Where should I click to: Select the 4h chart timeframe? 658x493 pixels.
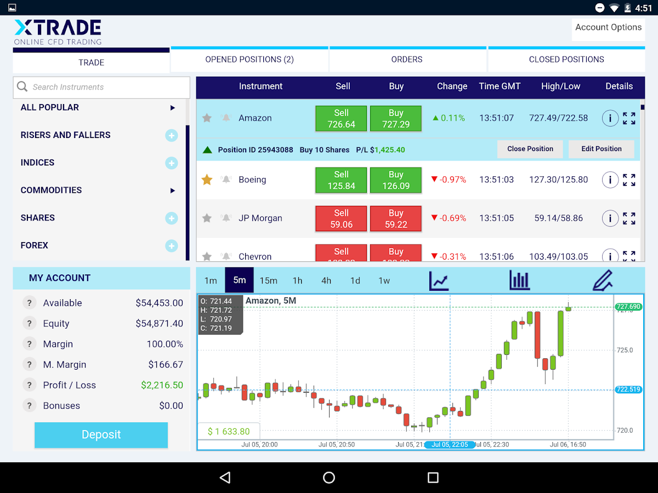pyautogui.click(x=326, y=280)
